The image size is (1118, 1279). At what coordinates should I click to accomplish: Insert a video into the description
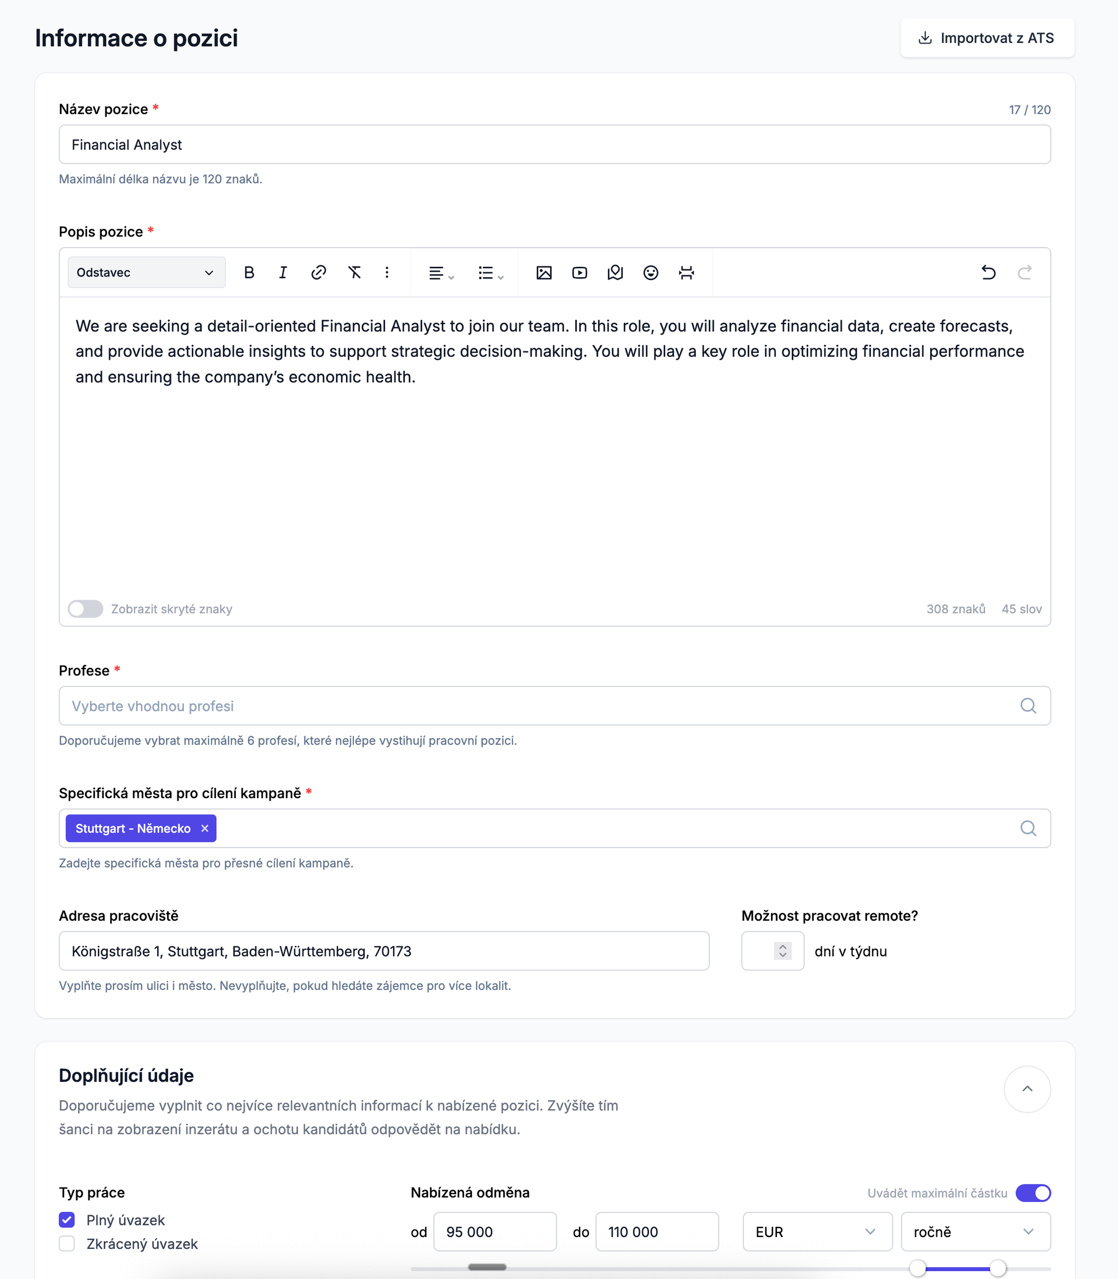pyautogui.click(x=580, y=273)
